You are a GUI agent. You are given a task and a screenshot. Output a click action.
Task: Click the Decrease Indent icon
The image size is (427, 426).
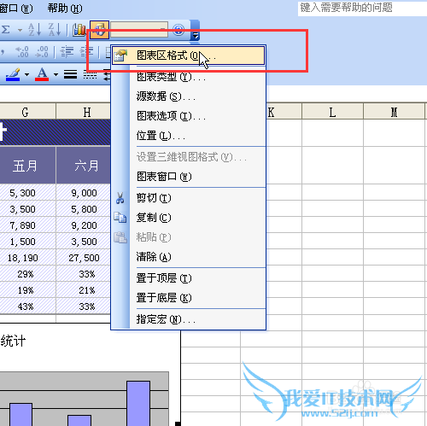coord(67,52)
